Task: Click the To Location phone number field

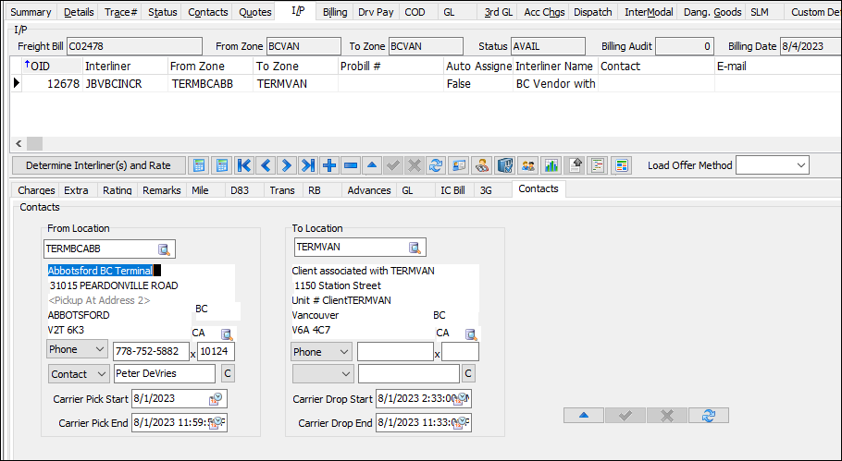Action: click(x=395, y=352)
